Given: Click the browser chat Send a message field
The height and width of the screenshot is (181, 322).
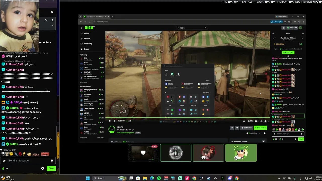Looking at the screenshot, I should (x=288, y=134).
